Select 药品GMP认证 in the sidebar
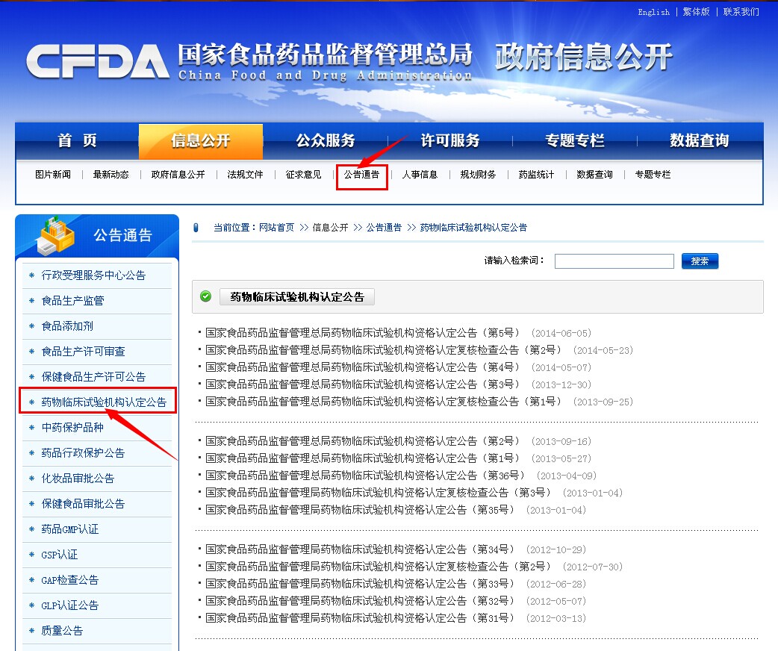 tap(70, 529)
